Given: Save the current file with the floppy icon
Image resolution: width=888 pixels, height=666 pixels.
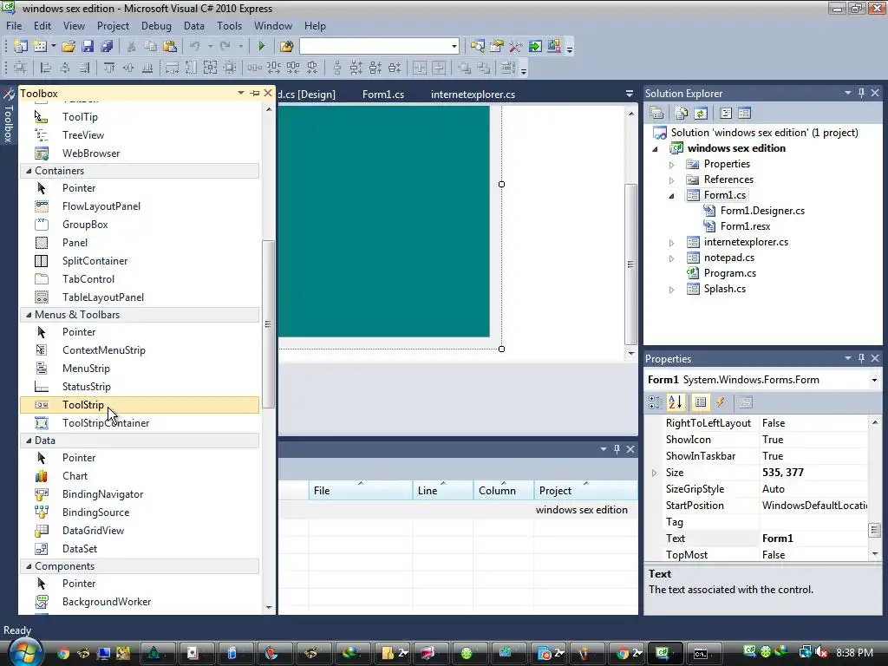Looking at the screenshot, I should [88, 46].
